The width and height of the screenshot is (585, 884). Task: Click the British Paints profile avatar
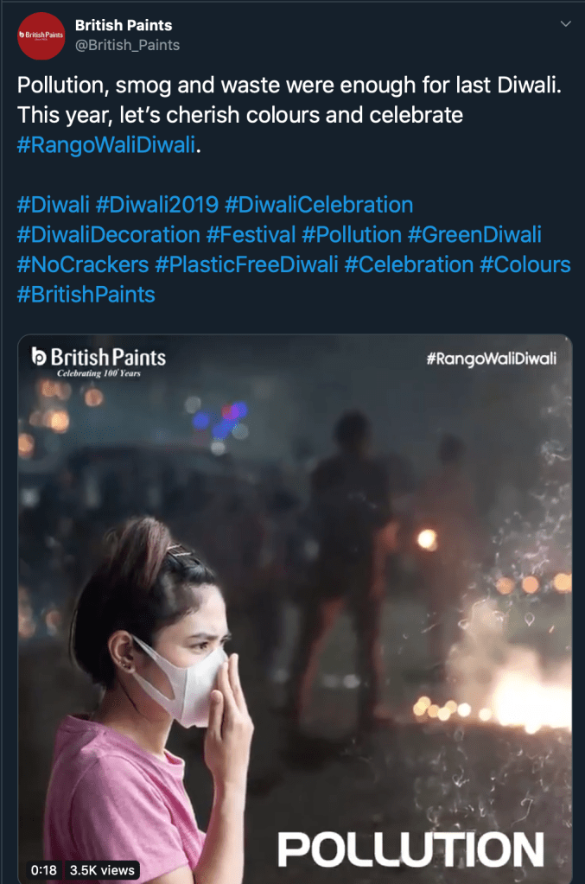(x=41, y=35)
